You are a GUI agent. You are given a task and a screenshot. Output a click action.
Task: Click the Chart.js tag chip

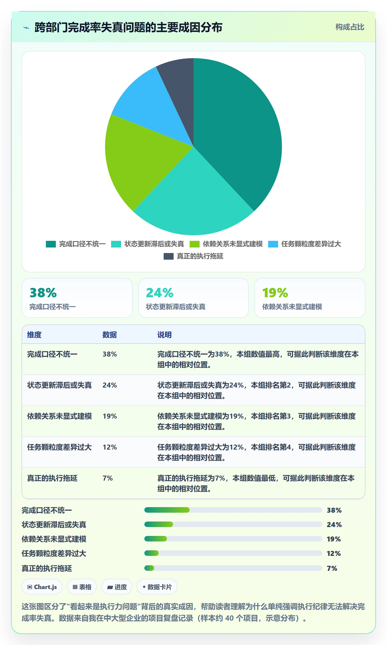42,587
